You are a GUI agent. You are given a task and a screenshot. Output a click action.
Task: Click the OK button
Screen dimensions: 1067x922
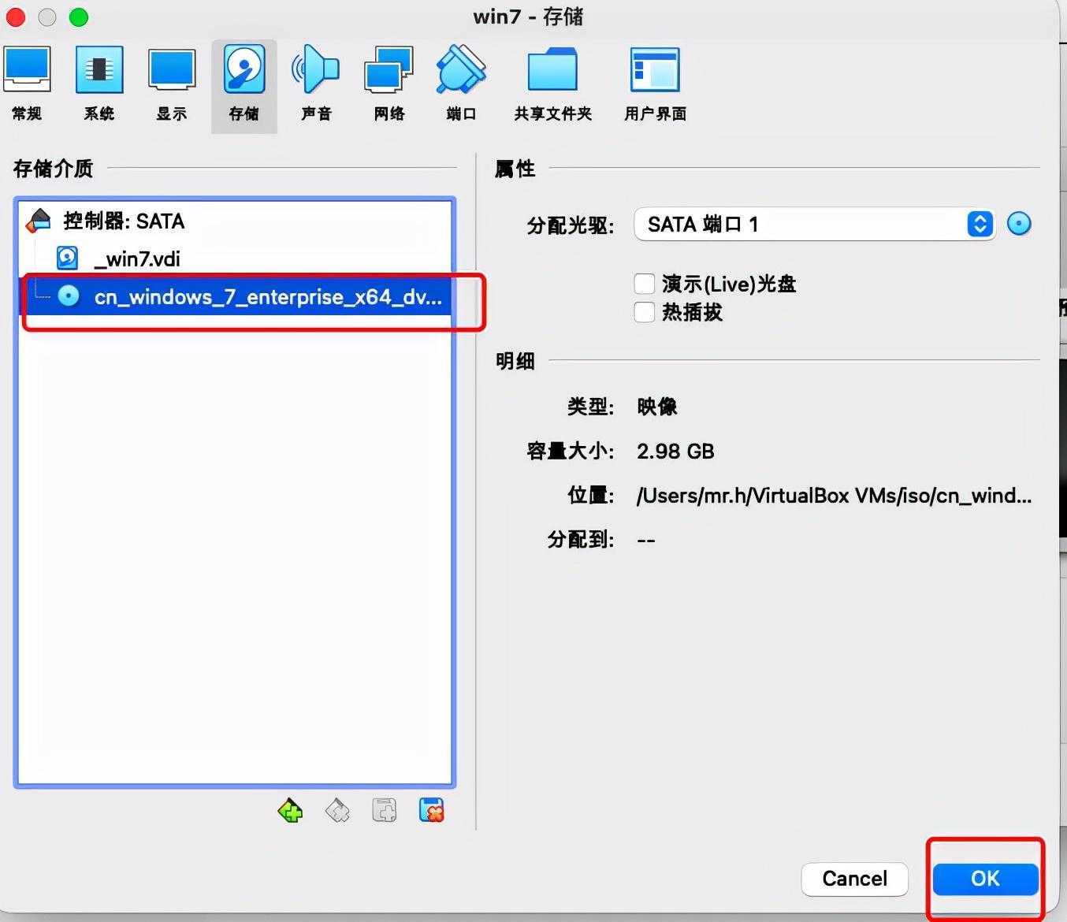(x=985, y=879)
